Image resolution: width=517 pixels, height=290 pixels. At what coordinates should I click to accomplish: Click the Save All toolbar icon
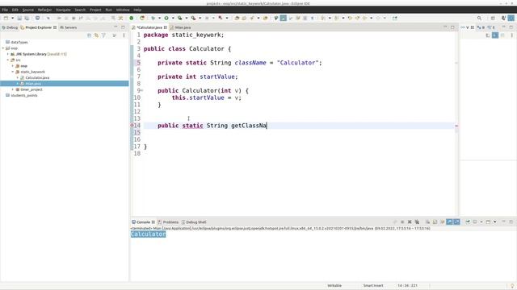click(x=27, y=18)
